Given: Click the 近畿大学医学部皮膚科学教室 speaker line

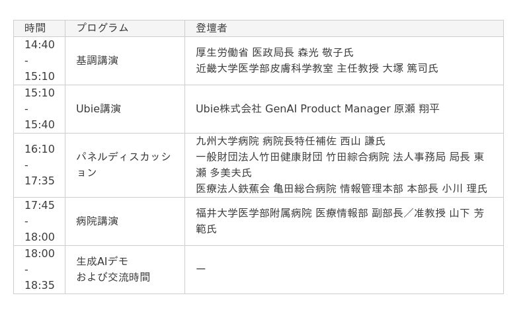Looking at the screenshot, I should pyautogui.click(x=317, y=69).
